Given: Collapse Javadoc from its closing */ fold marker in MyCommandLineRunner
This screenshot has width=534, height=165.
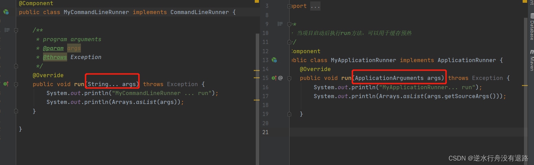Looking at the screenshot, I should [x=16, y=66].
